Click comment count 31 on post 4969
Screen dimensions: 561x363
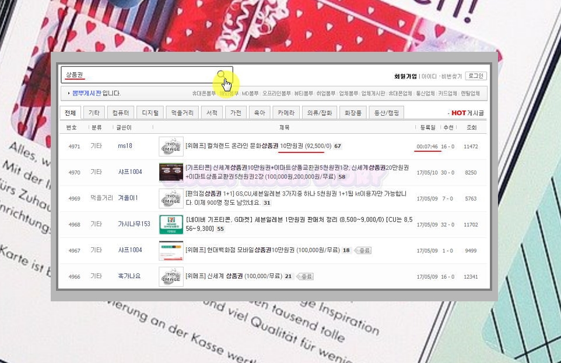(x=267, y=203)
